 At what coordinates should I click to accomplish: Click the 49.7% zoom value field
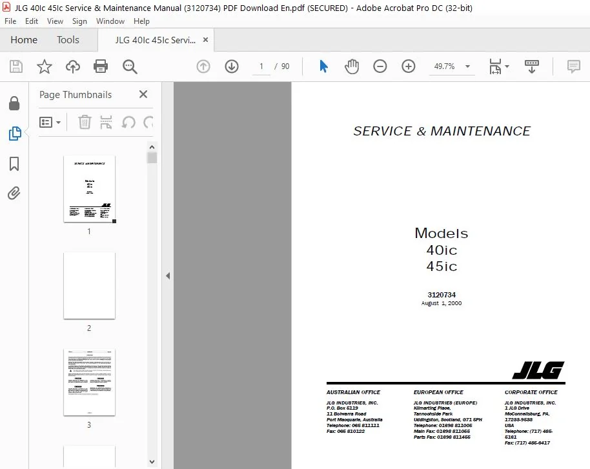444,66
